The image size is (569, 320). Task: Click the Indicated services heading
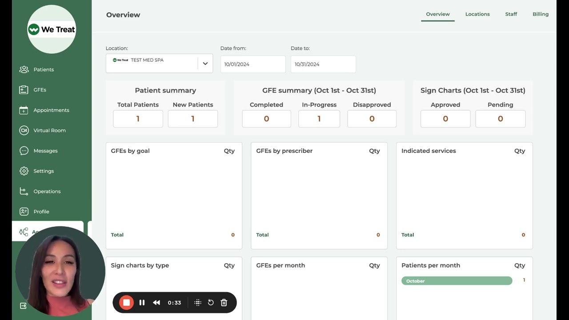[x=429, y=151]
